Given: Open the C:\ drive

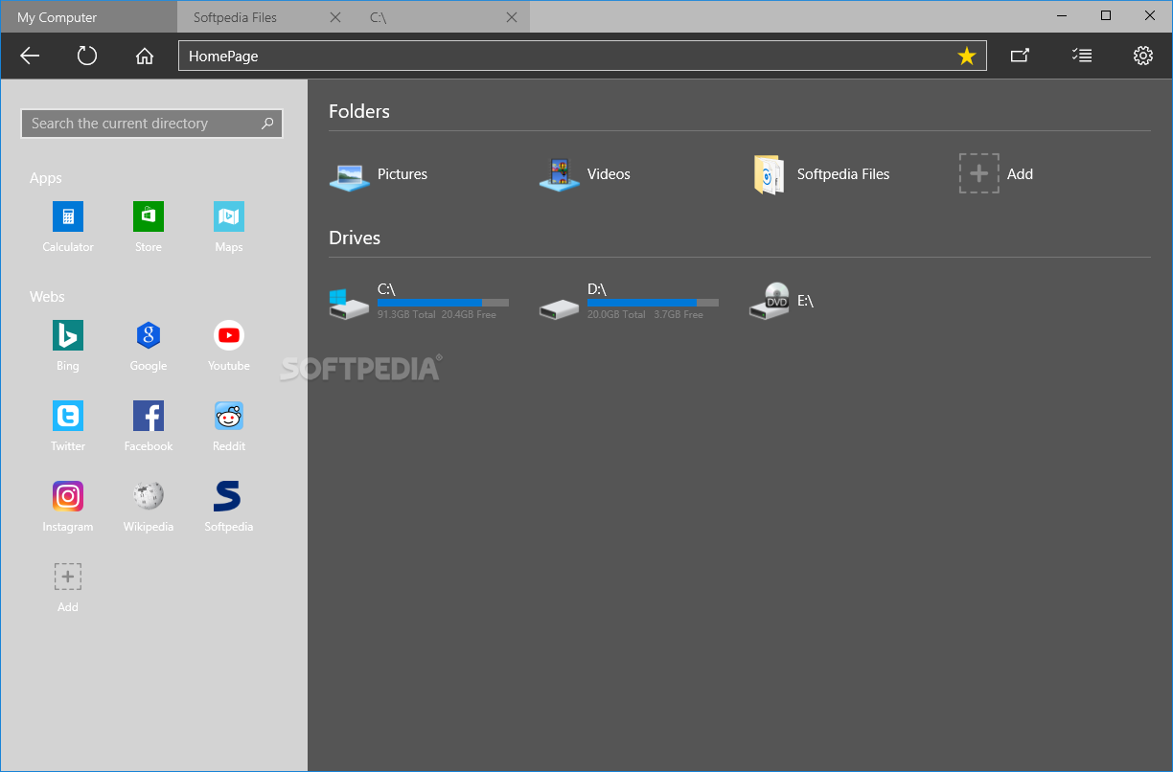Looking at the screenshot, I should click(419, 301).
